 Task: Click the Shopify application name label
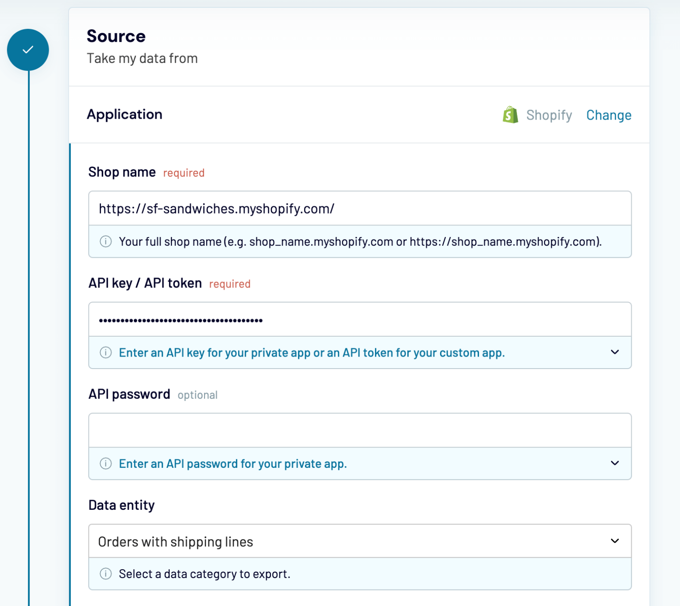(x=549, y=115)
